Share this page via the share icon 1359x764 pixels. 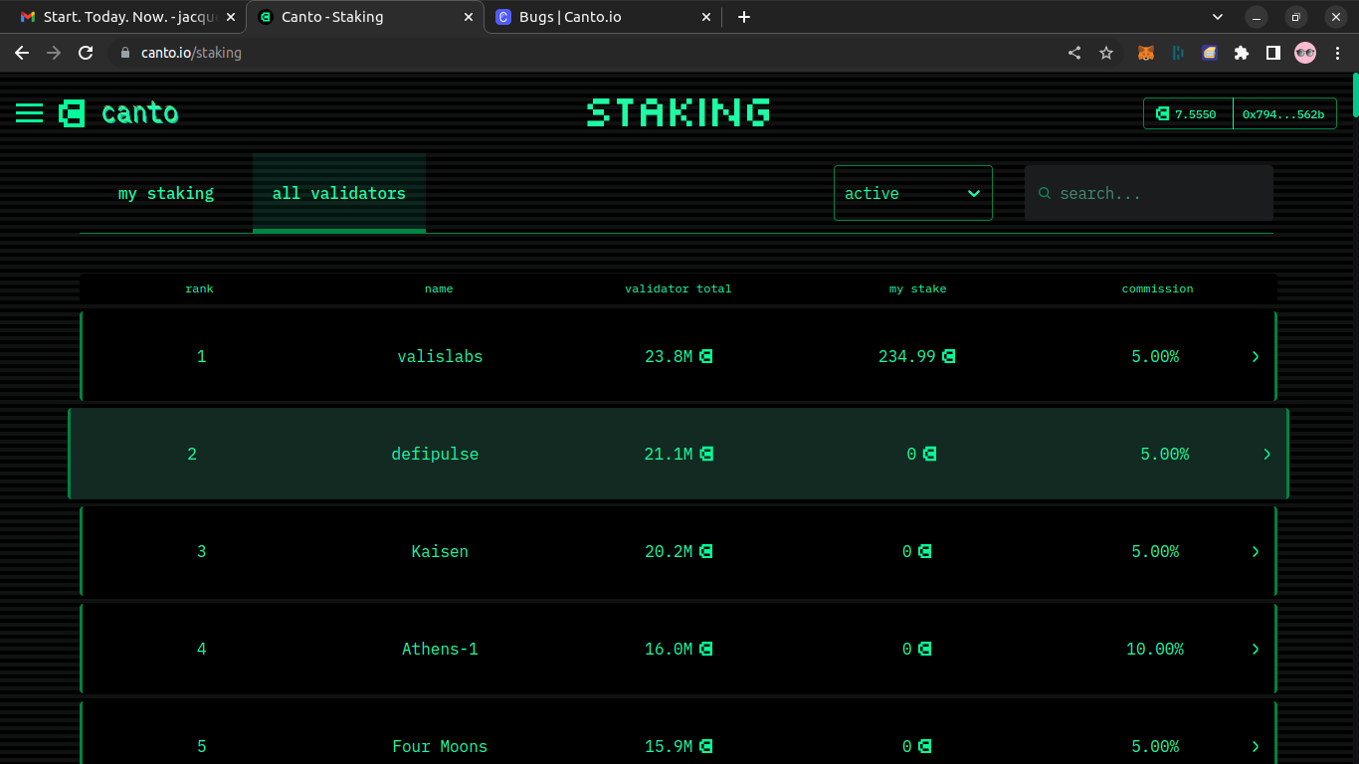[x=1074, y=53]
